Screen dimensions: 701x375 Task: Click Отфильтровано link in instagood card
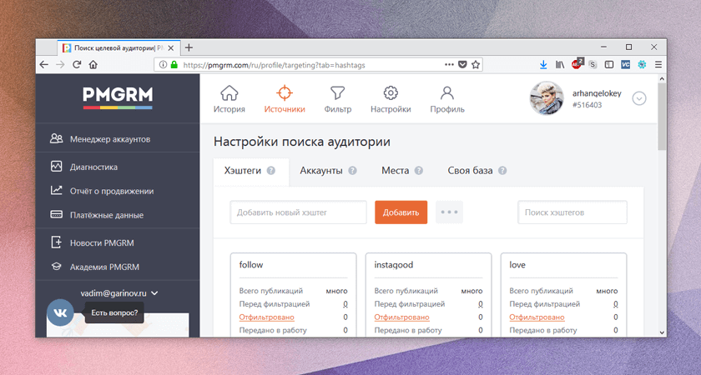401,317
